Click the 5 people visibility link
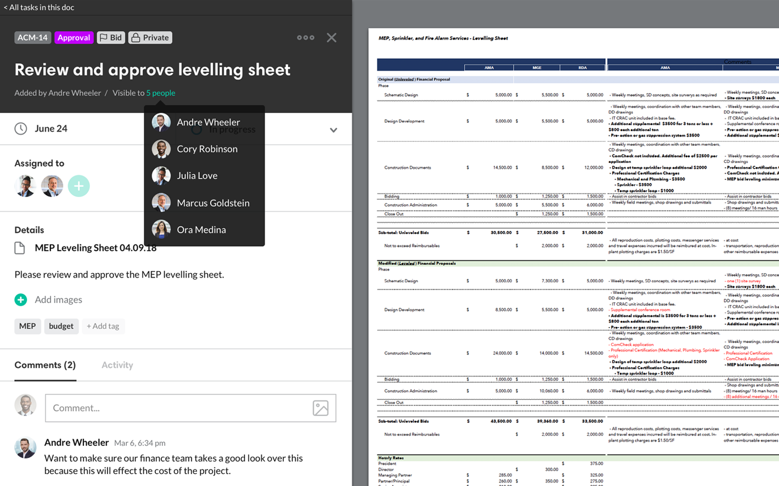The height and width of the screenshot is (486, 779). 161,93
